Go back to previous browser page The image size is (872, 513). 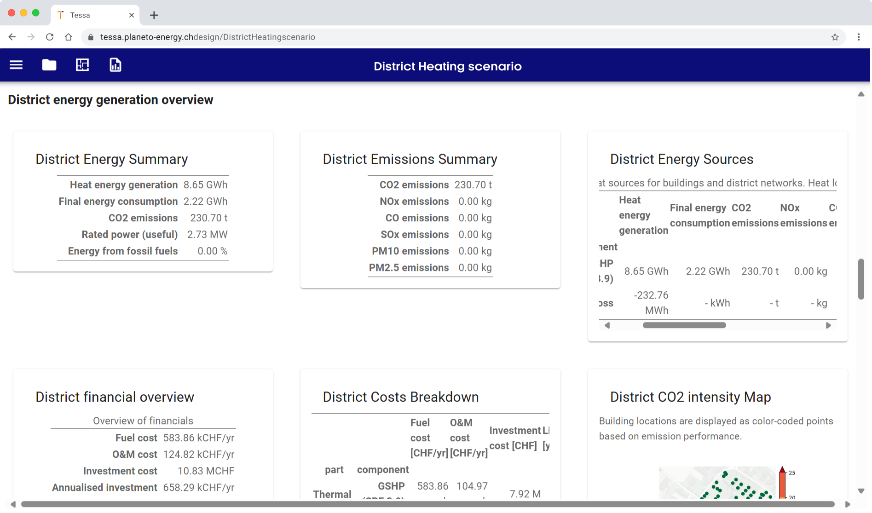click(12, 37)
